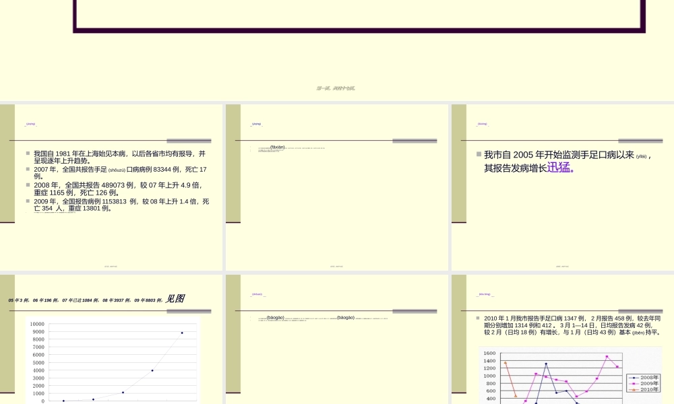Click the gray divider bar under the slide title

pos(190,139)
